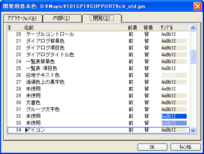204x154 pixels.
Task: Click the キャンセル button
Action: (185, 147)
